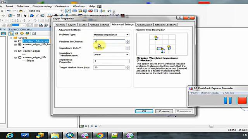
Task: Switch to the Network Locations tab
Action: click(165, 25)
